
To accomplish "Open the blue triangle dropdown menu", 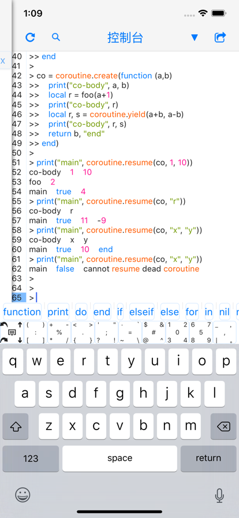I will click(x=195, y=38).
